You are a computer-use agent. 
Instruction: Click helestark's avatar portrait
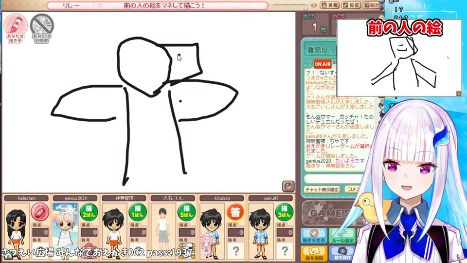(x=17, y=231)
